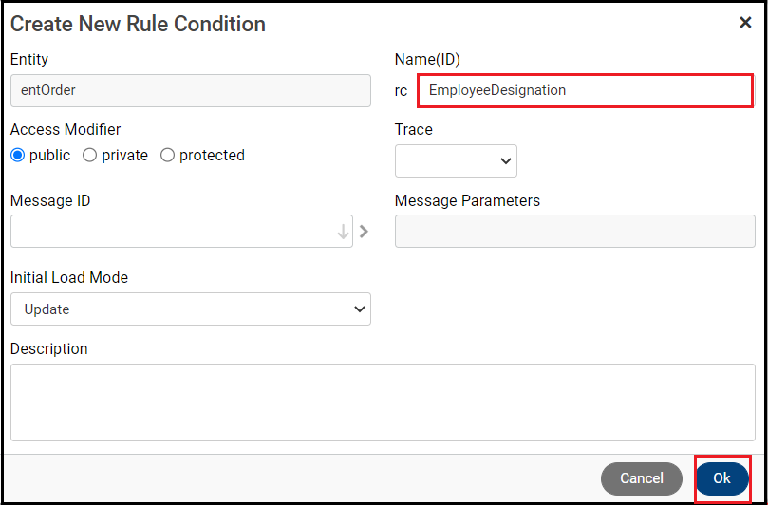
Task: Choose the private access modifier
Action: 90,156
